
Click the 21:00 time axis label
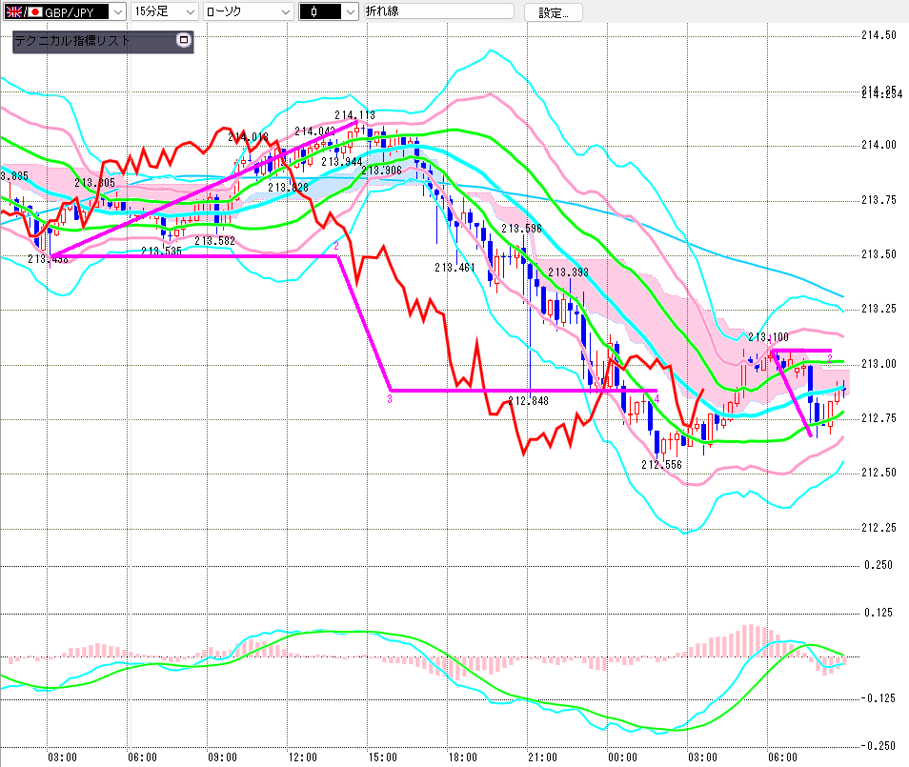(541, 757)
